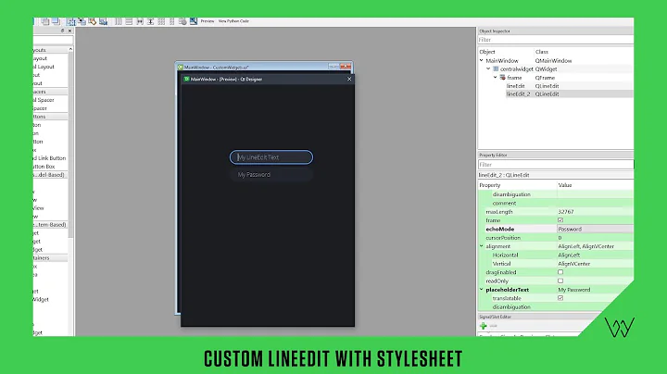Collapse the MainWindow tree node
This screenshot has height=374, width=667.
(482, 60)
